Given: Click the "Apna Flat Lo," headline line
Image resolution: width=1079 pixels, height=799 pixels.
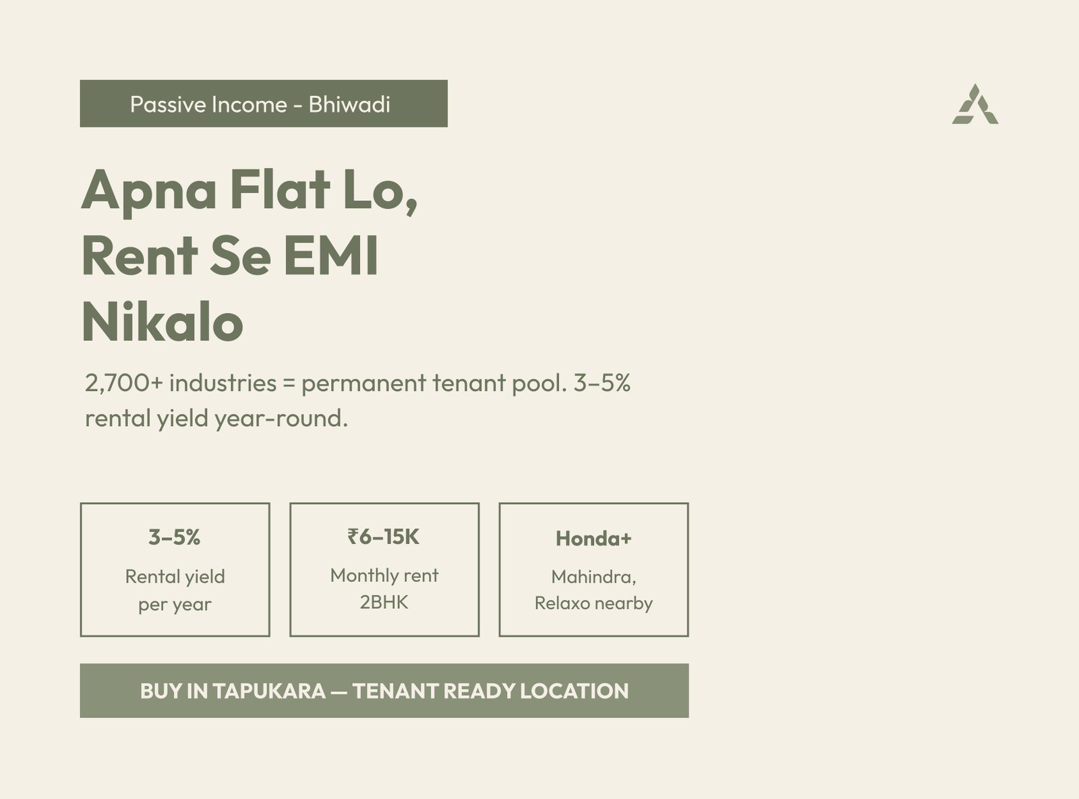Looking at the screenshot, I should pyautogui.click(x=250, y=190).
